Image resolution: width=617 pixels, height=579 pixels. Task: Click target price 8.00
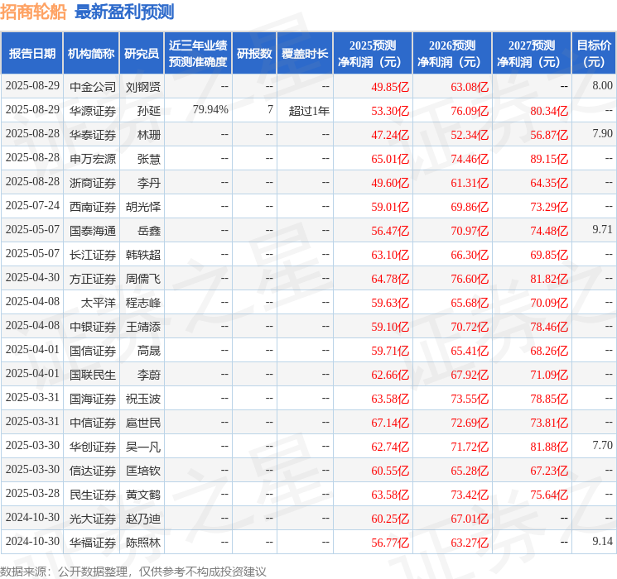point(602,85)
